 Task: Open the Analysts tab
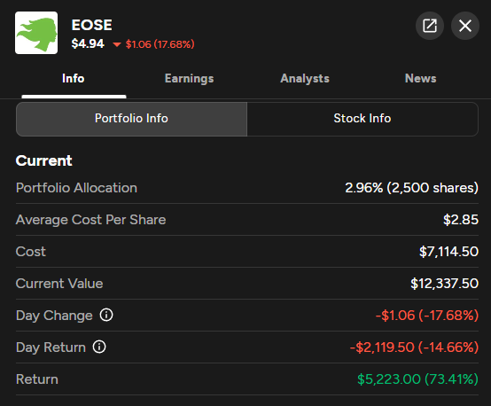pos(305,78)
